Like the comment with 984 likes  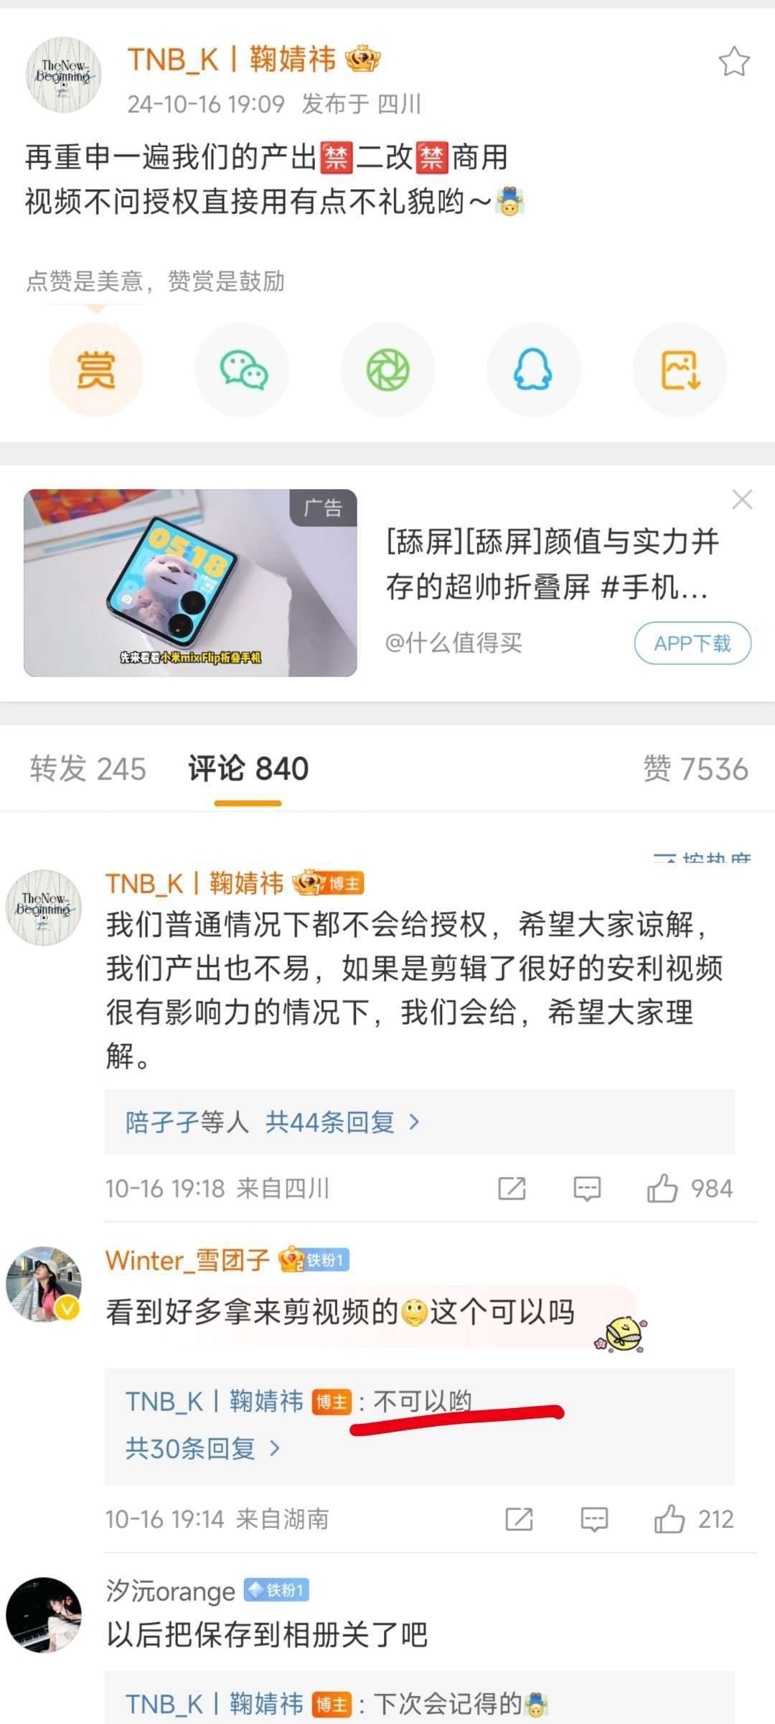coord(690,1188)
